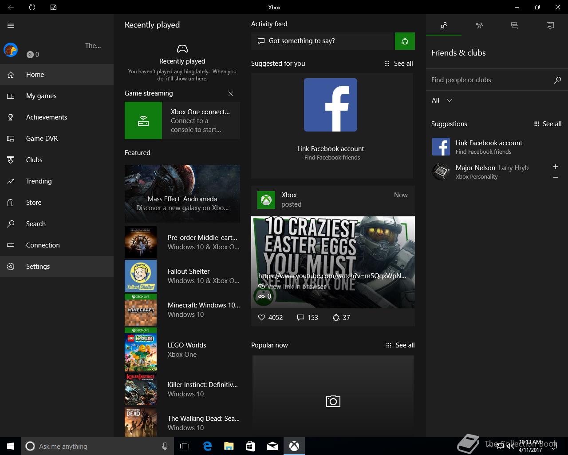
Task: Open the hamburger navigation menu
Action: pyautogui.click(x=11, y=26)
